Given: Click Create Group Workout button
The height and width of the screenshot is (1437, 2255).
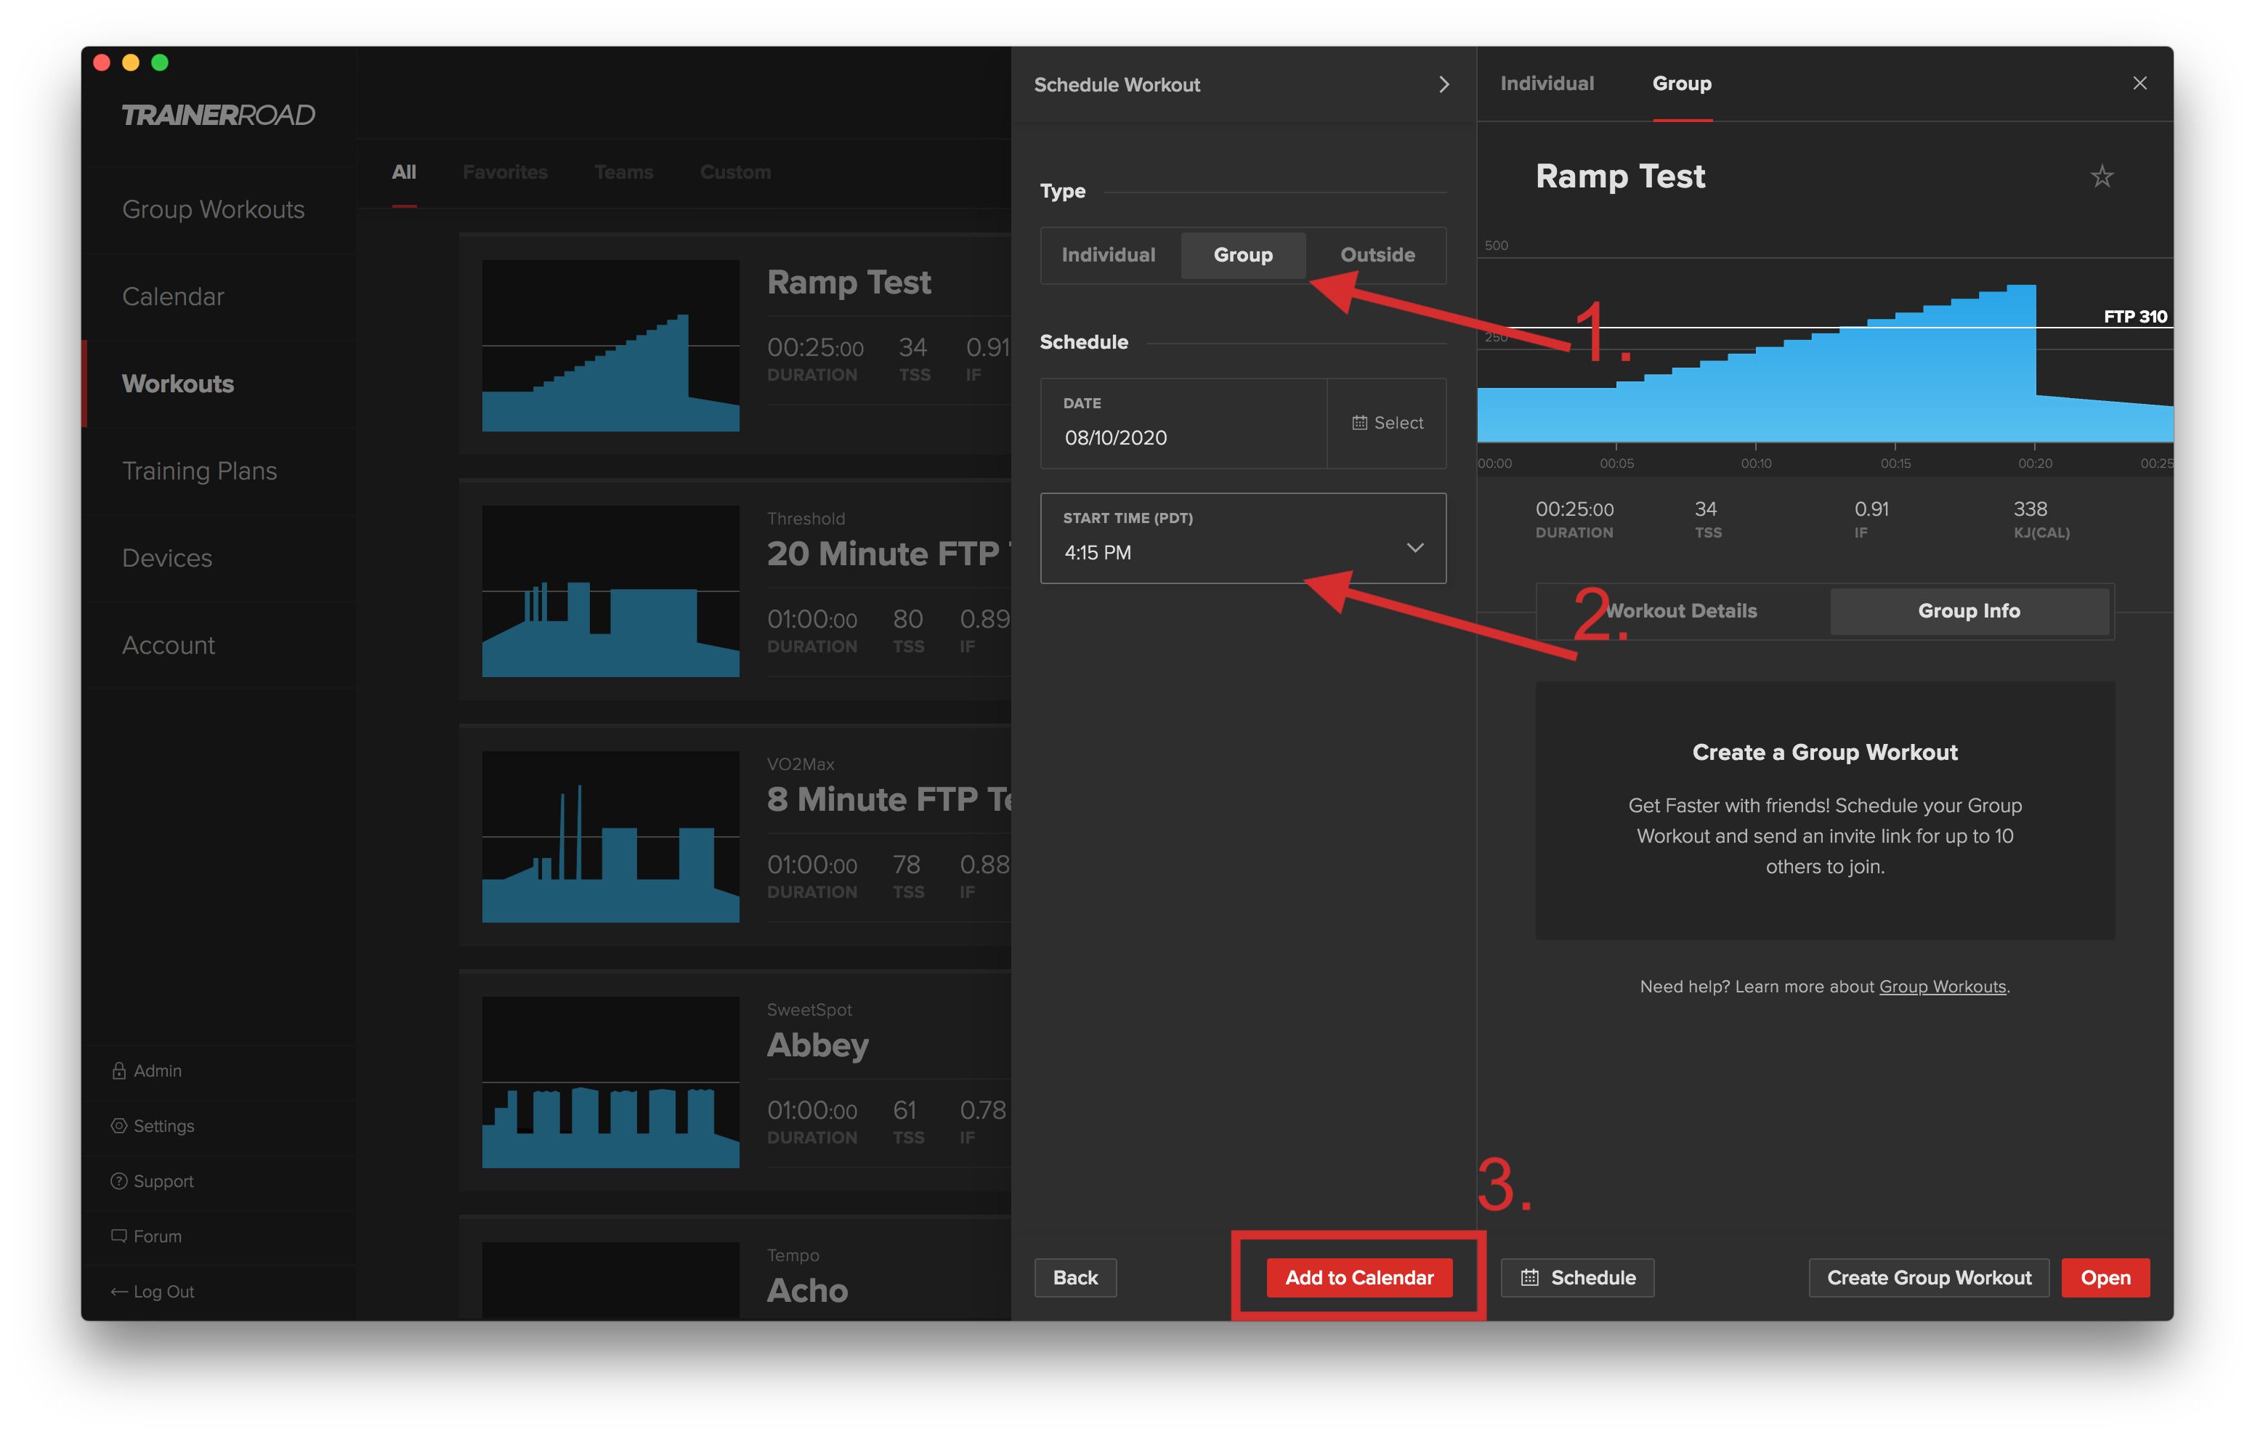Looking at the screenshot, I should [x=1929, y=1278].
